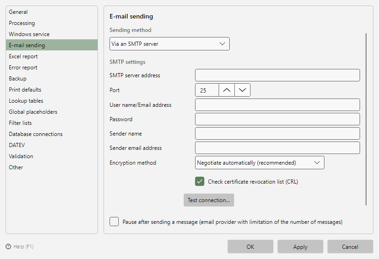Open Excel report settings
This screenshot has height=259, width=379.
[52, 56]
